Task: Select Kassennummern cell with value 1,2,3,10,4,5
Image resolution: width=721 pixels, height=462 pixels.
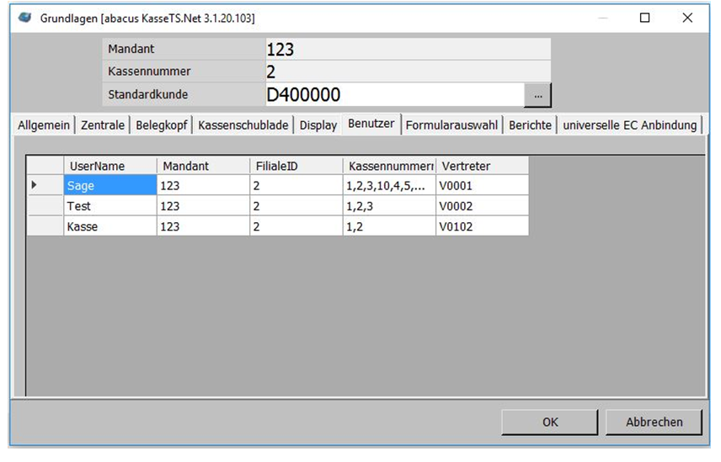Action: click(x=389, y=186)
